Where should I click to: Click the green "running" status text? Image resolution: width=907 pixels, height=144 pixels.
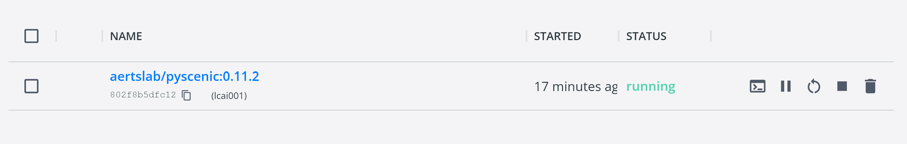click(650, 86)
